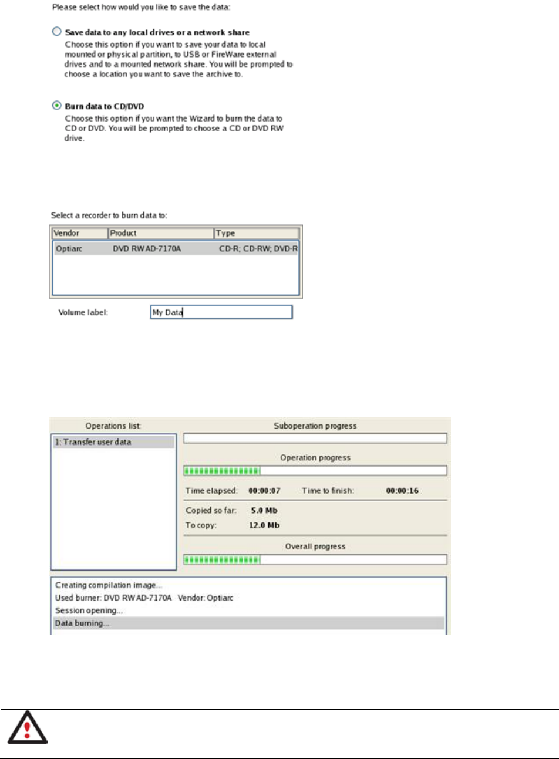This screenshot has width=559, height=759.
Task: Select '1: Transfer user data' operation
Action: pos(113,442)
